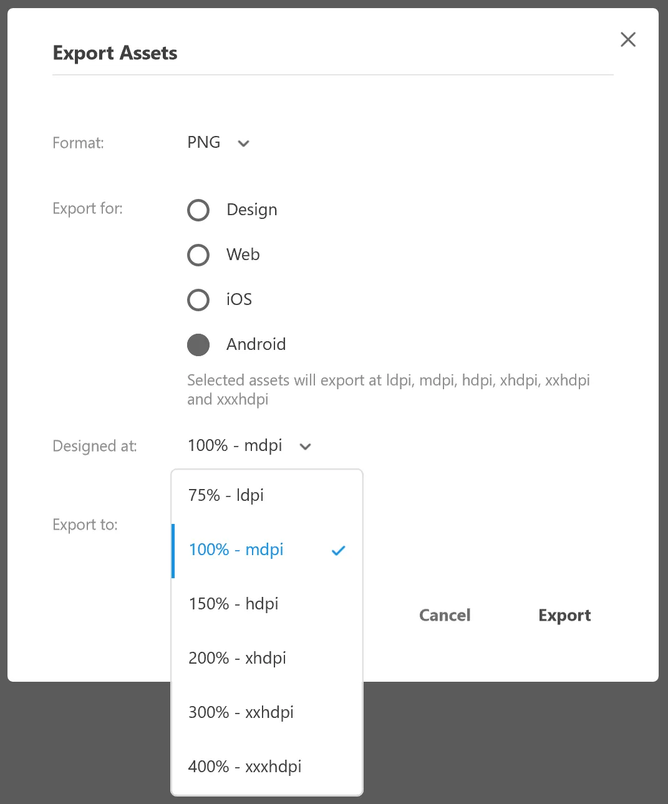The image size is (668, 804).
Task: Select the Design radio button
Action: 198,210
